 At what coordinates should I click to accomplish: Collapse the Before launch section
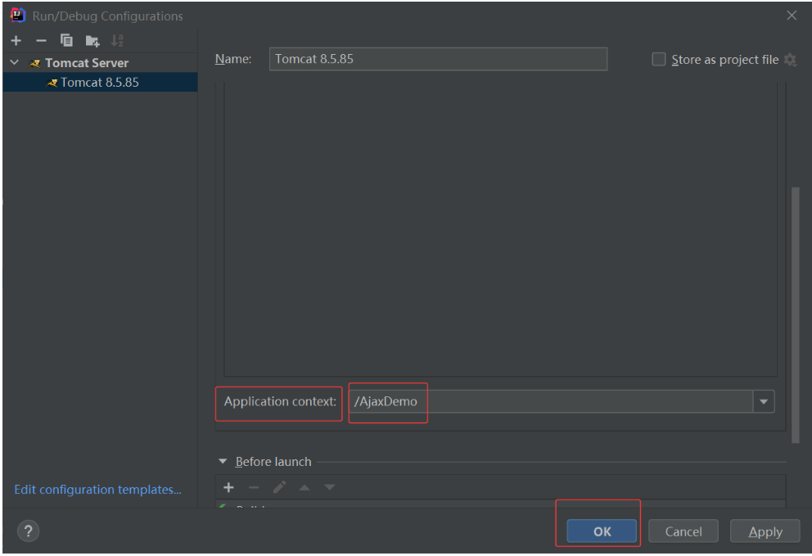pos(223,461)
